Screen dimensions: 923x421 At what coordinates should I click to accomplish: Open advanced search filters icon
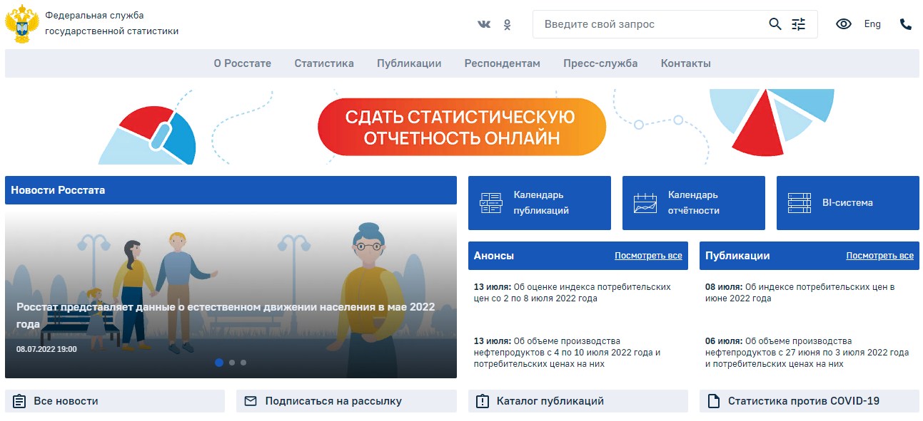798,24
